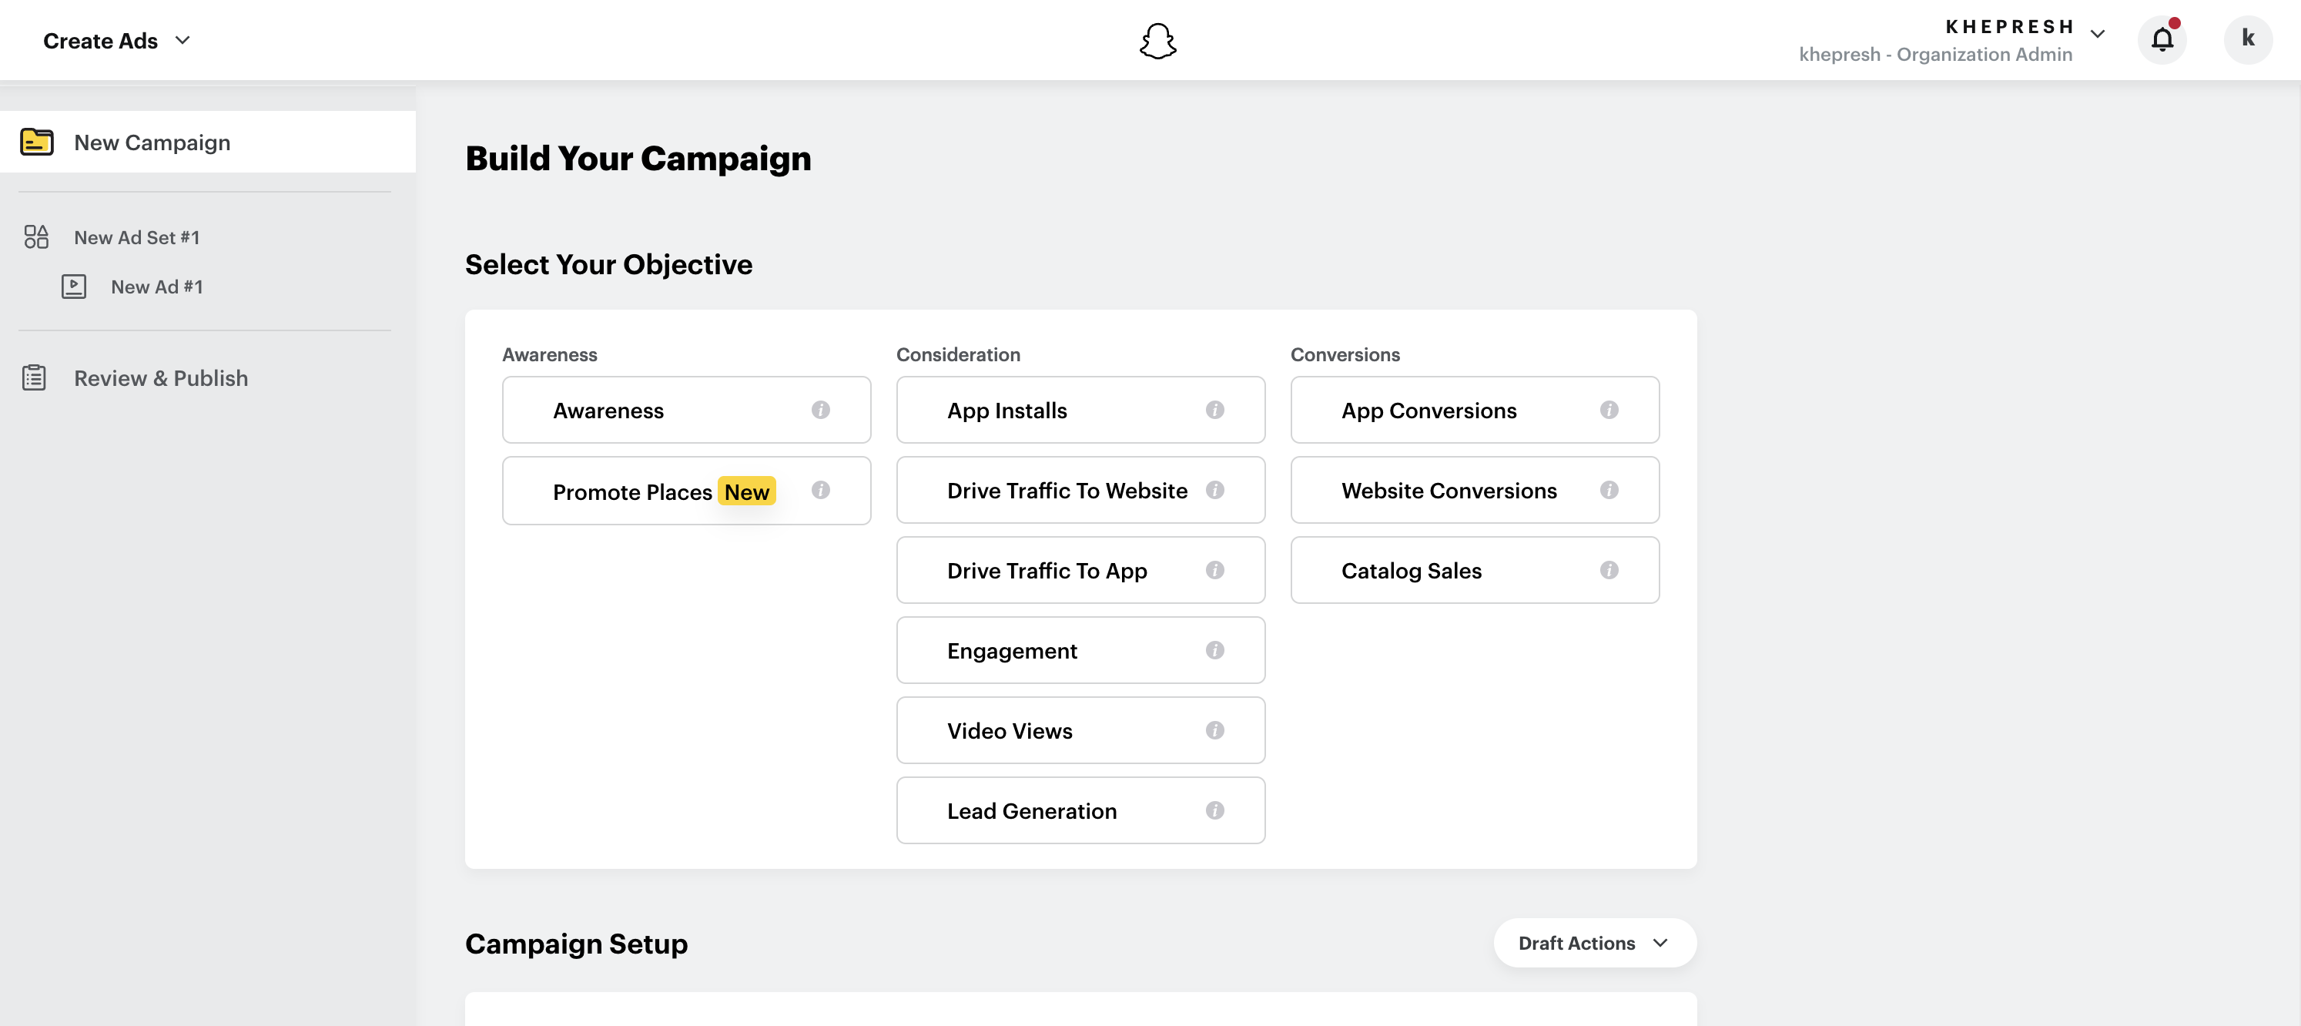Select the Video Views objective
The height and width of the screenshot is (1026, 2301).
(1080, 730)
